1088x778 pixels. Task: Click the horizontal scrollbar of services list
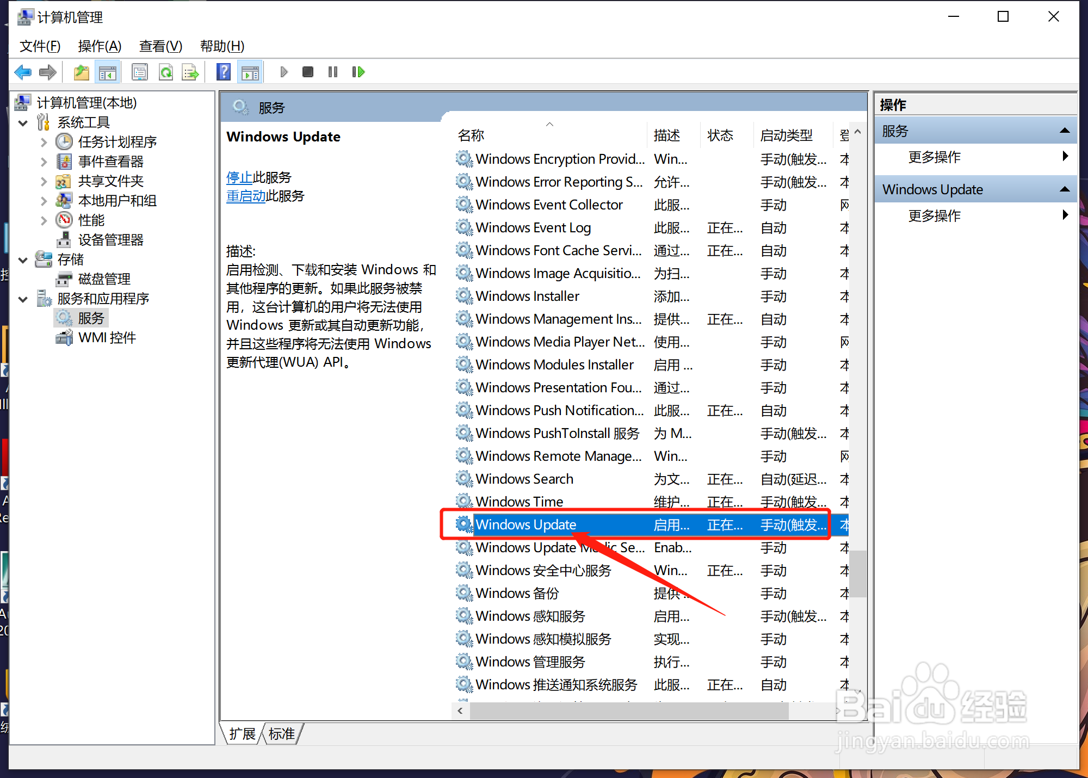[626, 711]
